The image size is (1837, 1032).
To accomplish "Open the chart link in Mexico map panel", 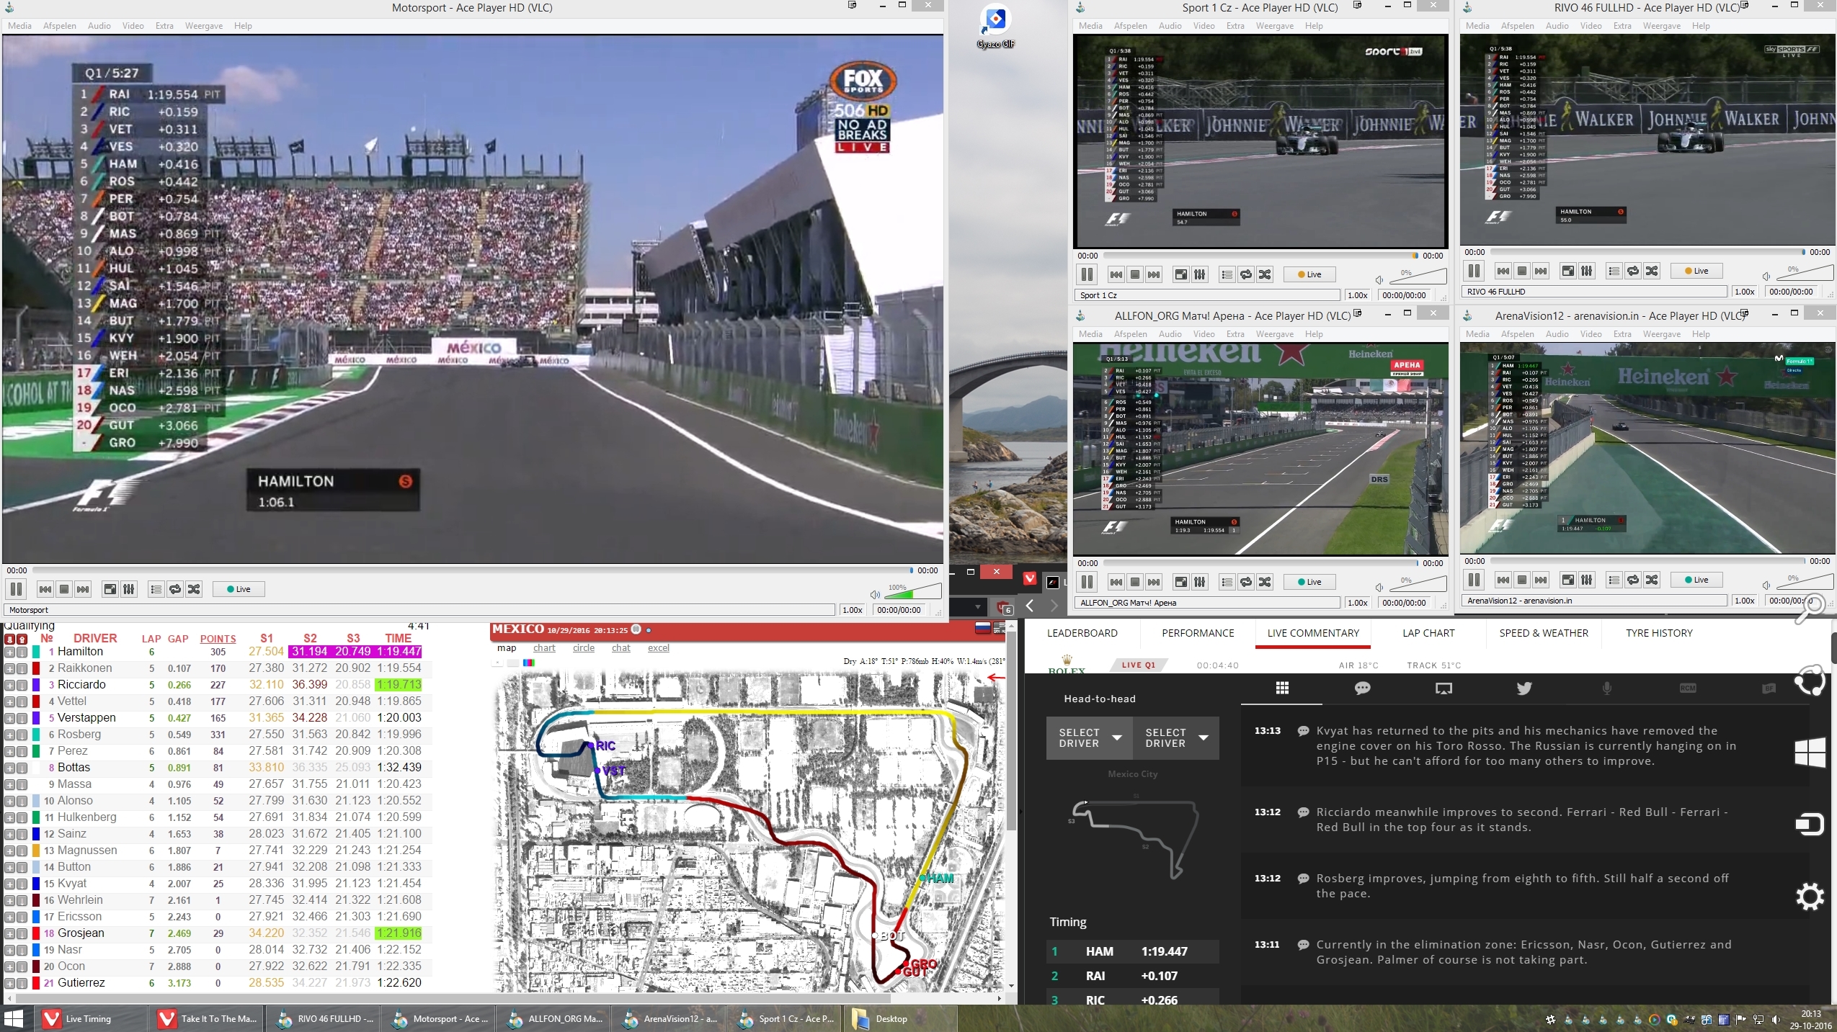I will 544,648.
